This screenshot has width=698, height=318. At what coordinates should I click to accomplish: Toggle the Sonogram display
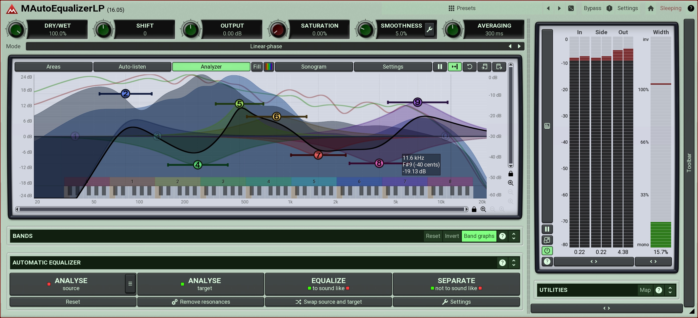pyautogui.click(x=314, y=67)
